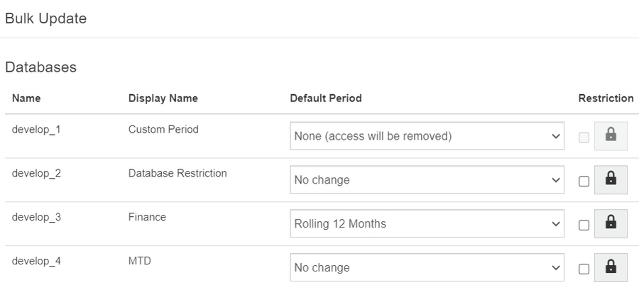Enable restriction checkbox for Database Restriction row
This screenshot has height=285, width=639.
click(584, 181)
